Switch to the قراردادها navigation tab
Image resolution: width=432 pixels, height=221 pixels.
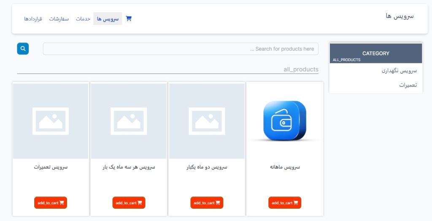pyautogui.click(x=33, y=19)
